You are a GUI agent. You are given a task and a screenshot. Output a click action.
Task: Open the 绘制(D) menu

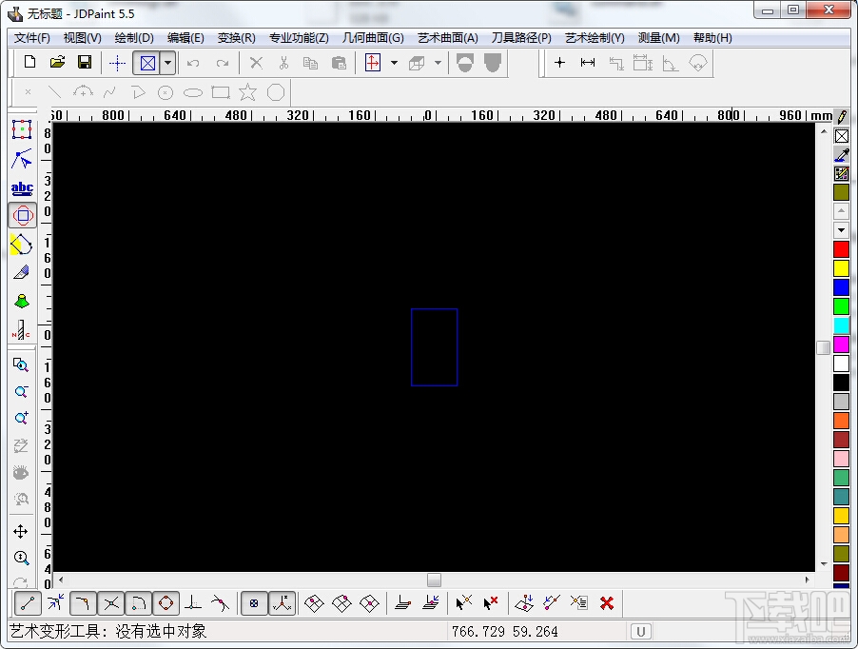point(134,38)
